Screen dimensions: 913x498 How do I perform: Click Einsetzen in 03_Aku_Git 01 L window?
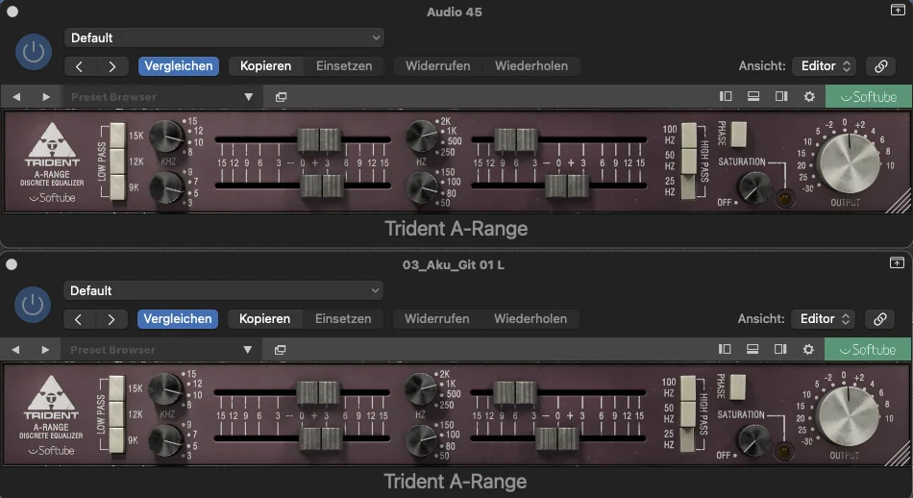(x=343, y=319)
